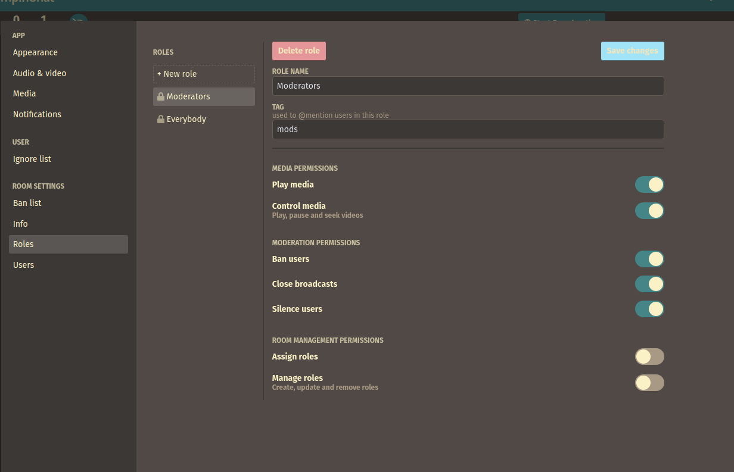Screen dimensions: 734x472
Task: Focus the Role name field
Action: [468, 86]
